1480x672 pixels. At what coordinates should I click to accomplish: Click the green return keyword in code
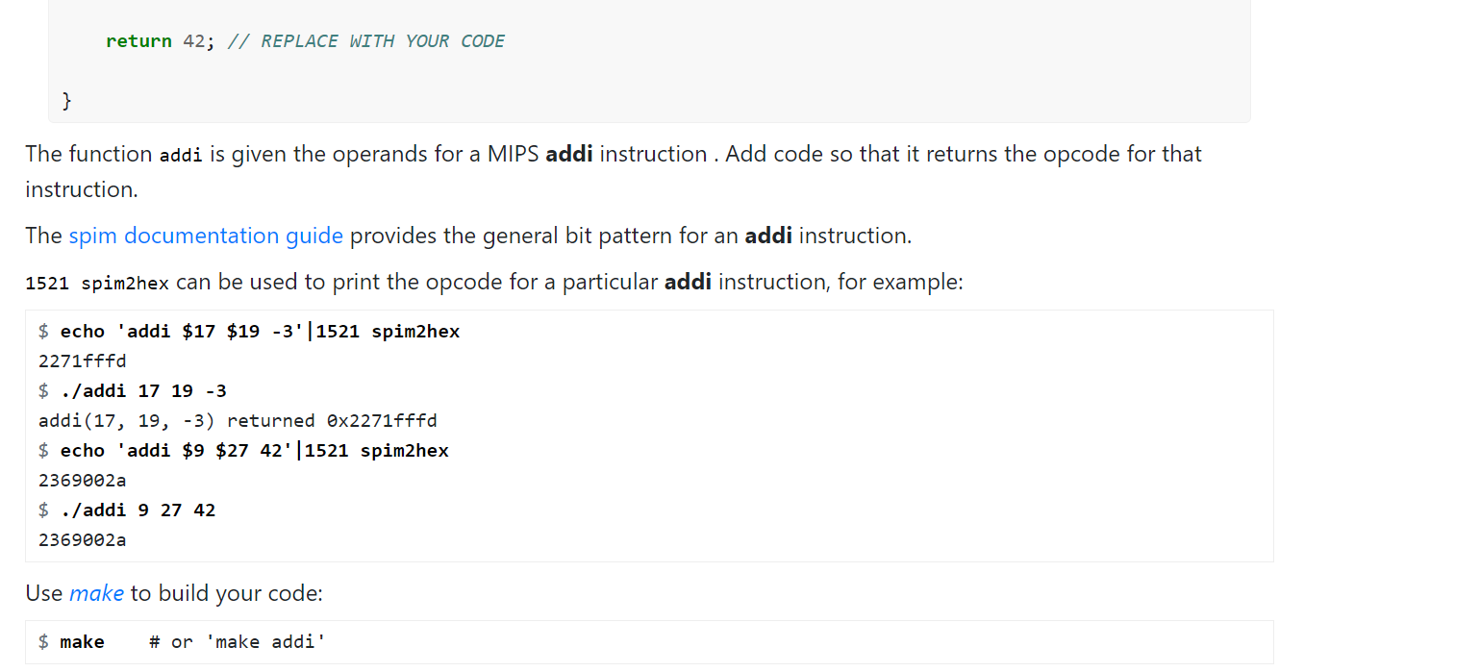coord(138,41)
